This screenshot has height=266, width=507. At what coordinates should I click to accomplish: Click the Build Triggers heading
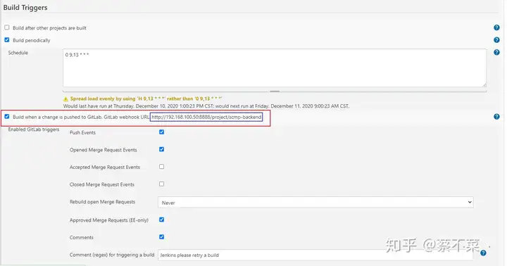pos(25,8)
